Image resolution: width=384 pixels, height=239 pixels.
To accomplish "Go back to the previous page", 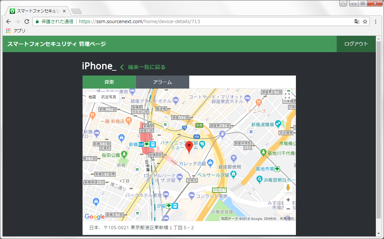I will 8,21.
